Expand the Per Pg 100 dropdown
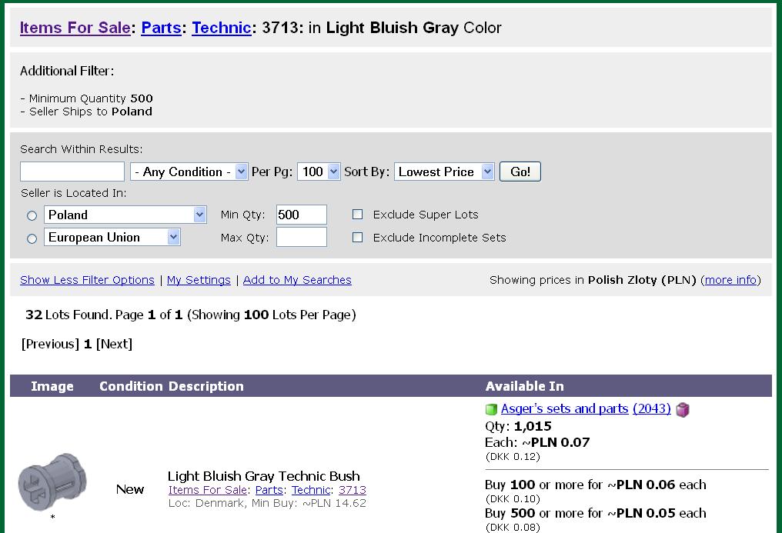Screen dimensions: 782x533 (319, 172)
